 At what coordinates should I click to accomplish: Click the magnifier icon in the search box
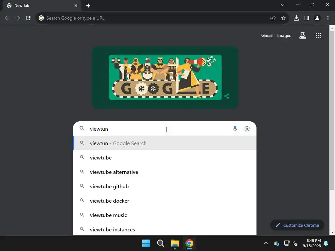coord(82,128)
